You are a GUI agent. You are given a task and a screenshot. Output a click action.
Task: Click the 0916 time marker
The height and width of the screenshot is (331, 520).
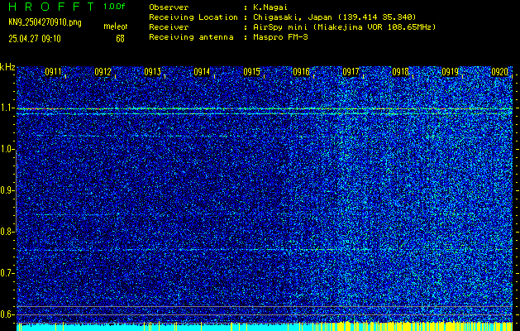[x=301, y=72]
